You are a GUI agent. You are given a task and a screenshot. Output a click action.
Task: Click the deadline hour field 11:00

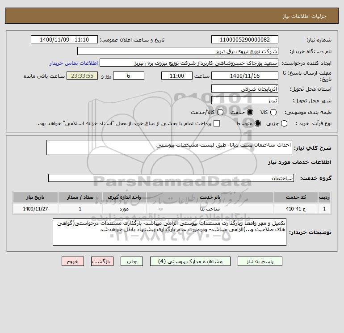coord(177,76)
